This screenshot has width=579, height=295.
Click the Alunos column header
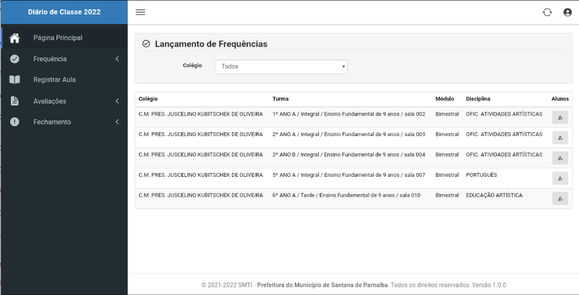[x=560, y=99]
